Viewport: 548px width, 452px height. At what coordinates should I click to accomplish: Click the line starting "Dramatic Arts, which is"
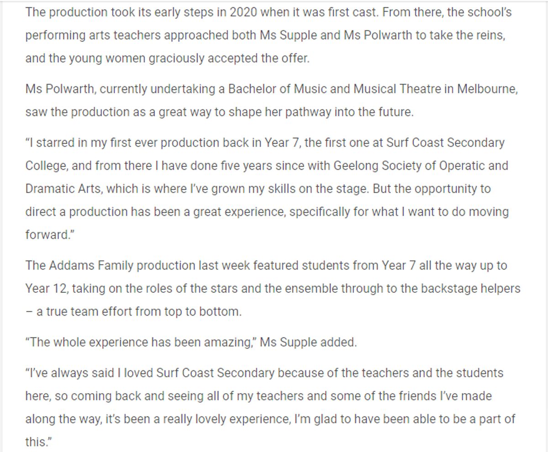coord(258,189)
